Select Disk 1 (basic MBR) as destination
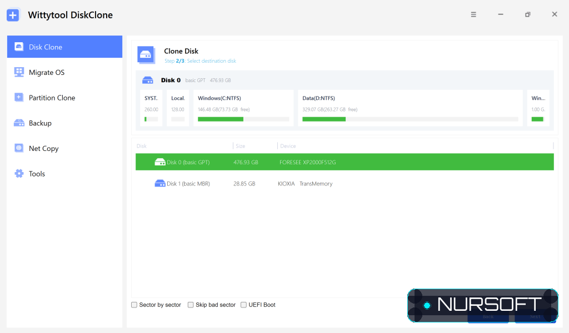 point(345,183)
